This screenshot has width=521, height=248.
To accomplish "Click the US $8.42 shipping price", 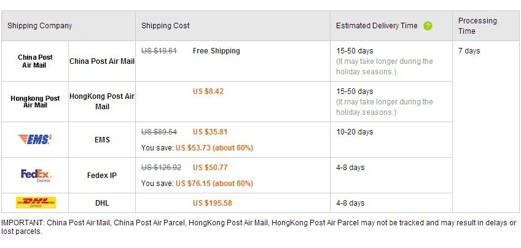I will (x=208, y=91).
